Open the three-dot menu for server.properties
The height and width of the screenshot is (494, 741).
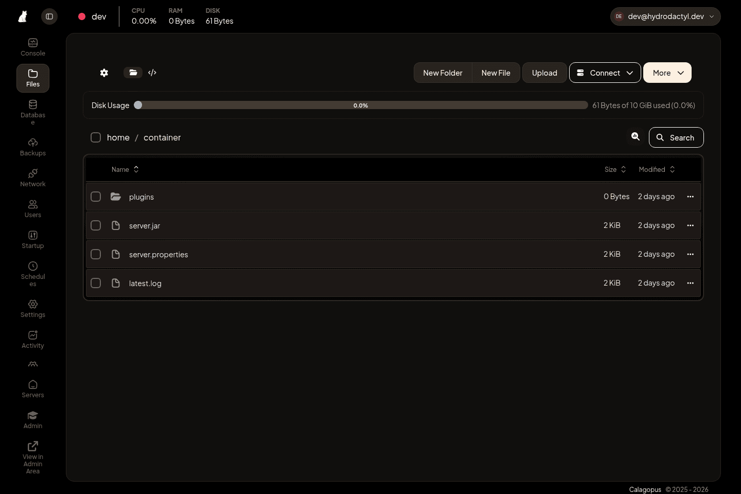(691, 254)
